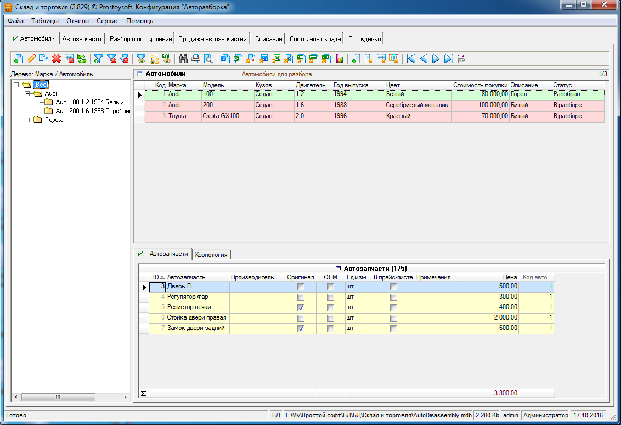Open the Хронология tab
This screenshot has width=621, height=425.
(x=212, y=254)
